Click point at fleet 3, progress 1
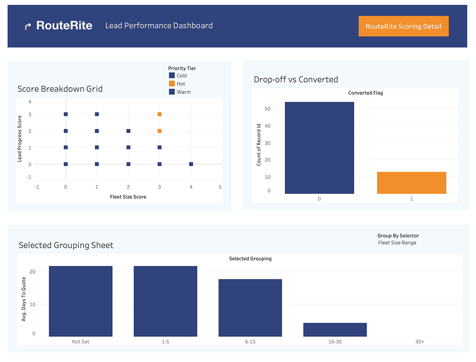Viewport: 476px width, 362px height. [159, 147]
